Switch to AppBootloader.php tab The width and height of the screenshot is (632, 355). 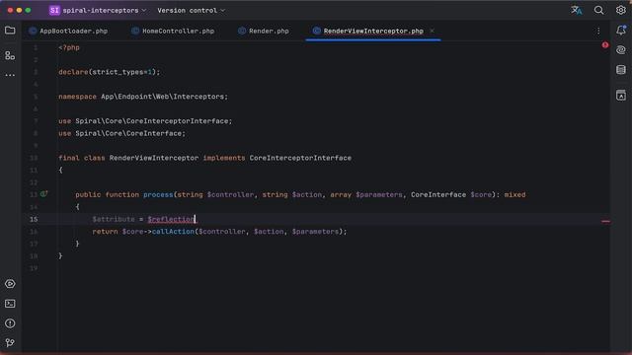[68, 31]
